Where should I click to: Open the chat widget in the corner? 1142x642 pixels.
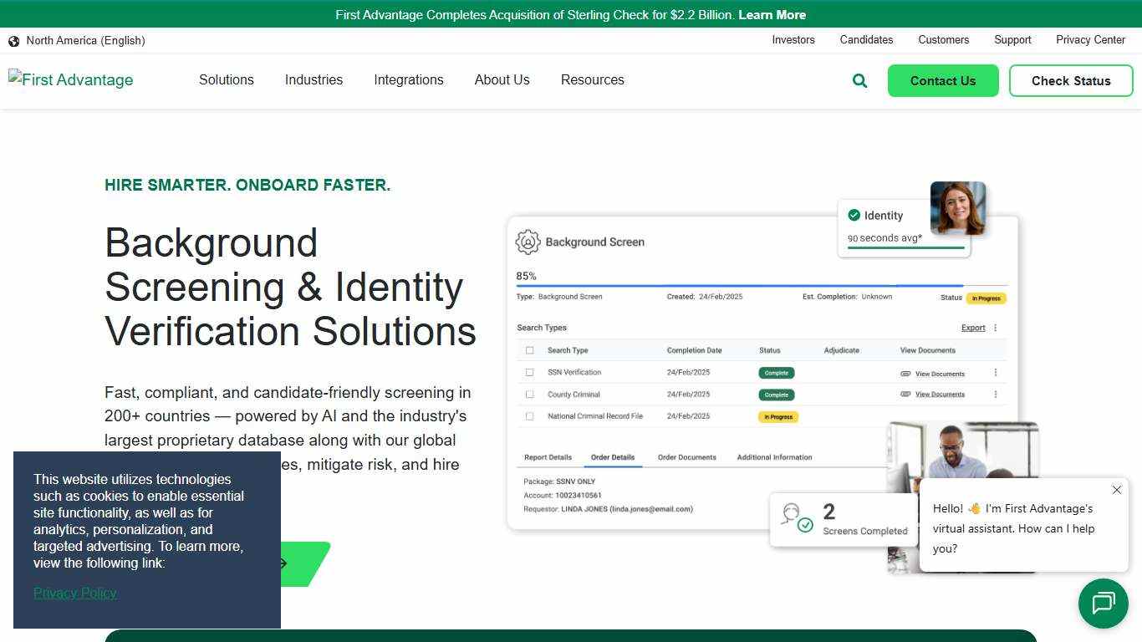1103,604
